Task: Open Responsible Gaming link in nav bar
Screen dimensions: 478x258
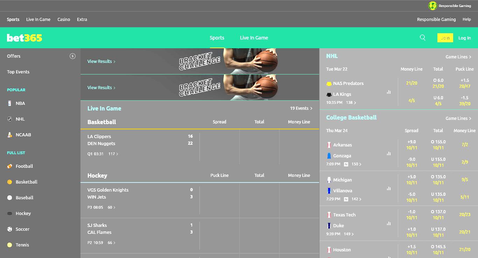Action: (x=436, y=20)
